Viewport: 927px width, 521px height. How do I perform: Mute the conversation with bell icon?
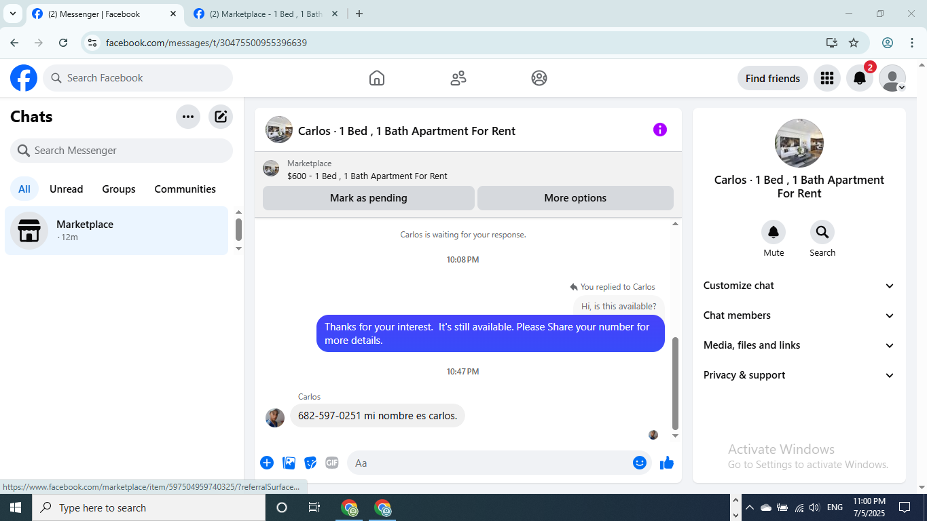774,232
